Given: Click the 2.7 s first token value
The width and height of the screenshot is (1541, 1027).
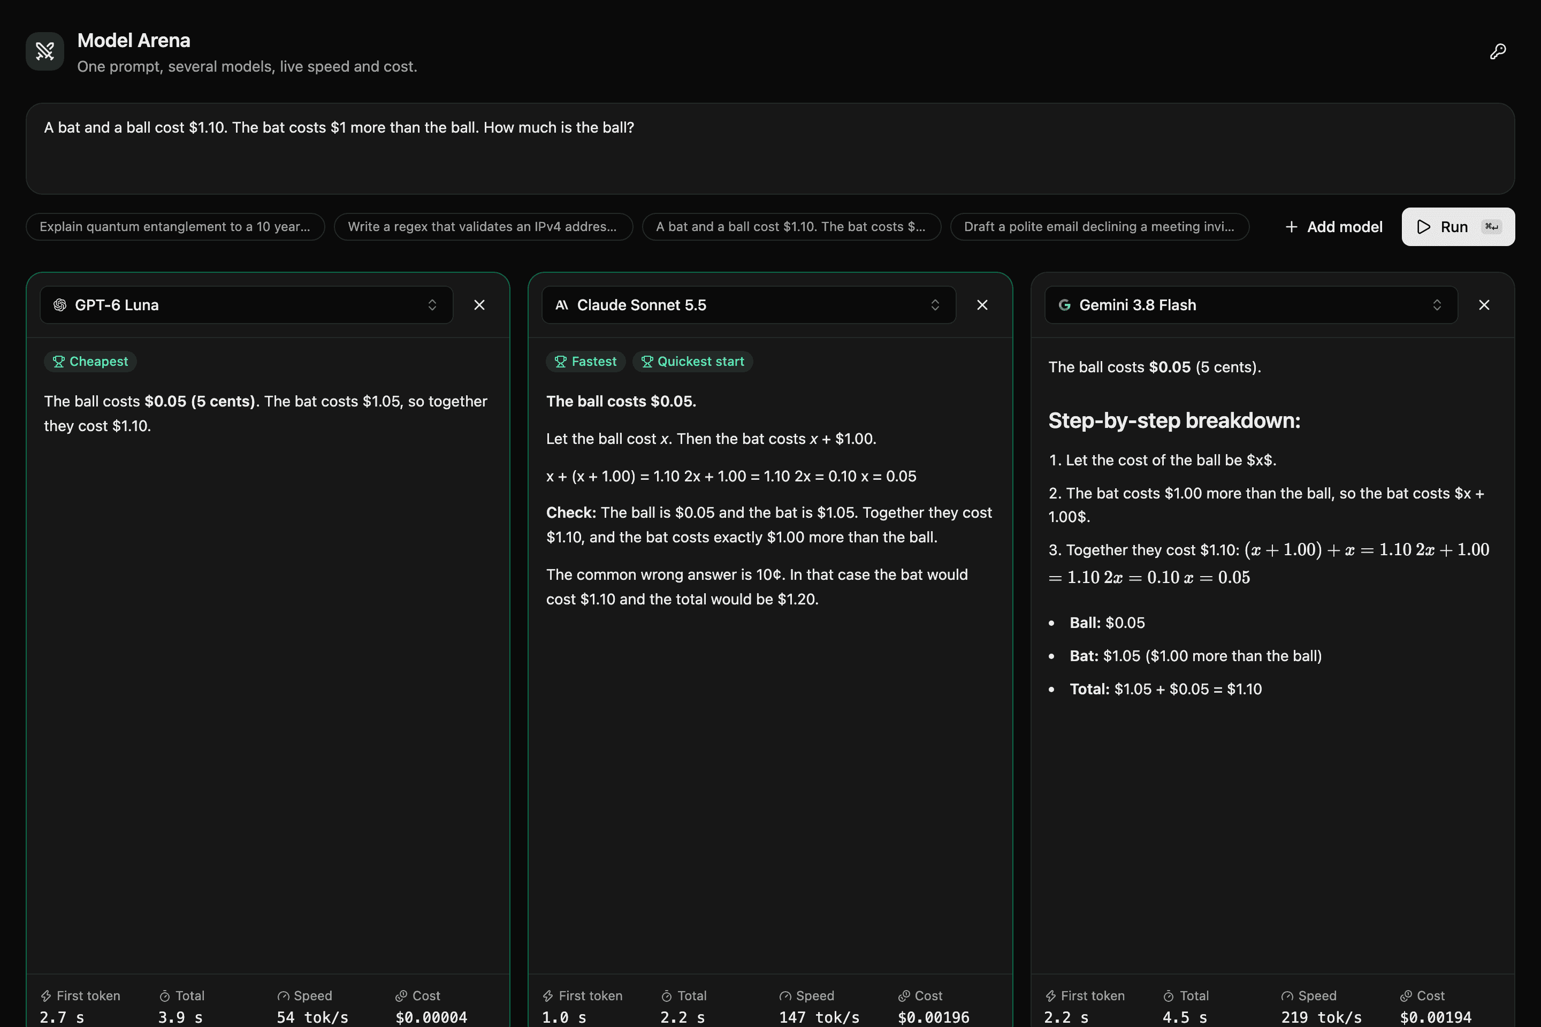Looking at the screenshot, I should 62,1017.
